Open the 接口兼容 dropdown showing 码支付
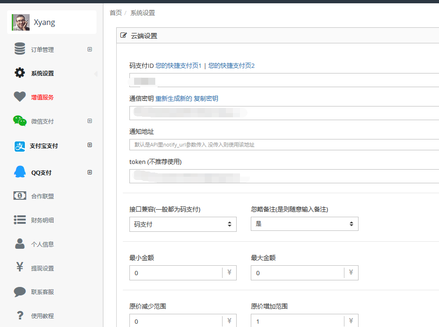439x327 pixels. point(183,224)
